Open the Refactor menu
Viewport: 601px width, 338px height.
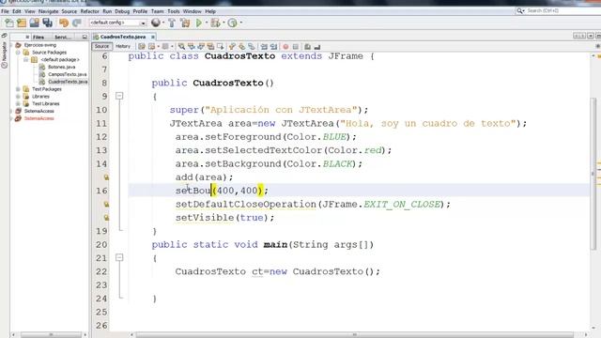[90, 11]
